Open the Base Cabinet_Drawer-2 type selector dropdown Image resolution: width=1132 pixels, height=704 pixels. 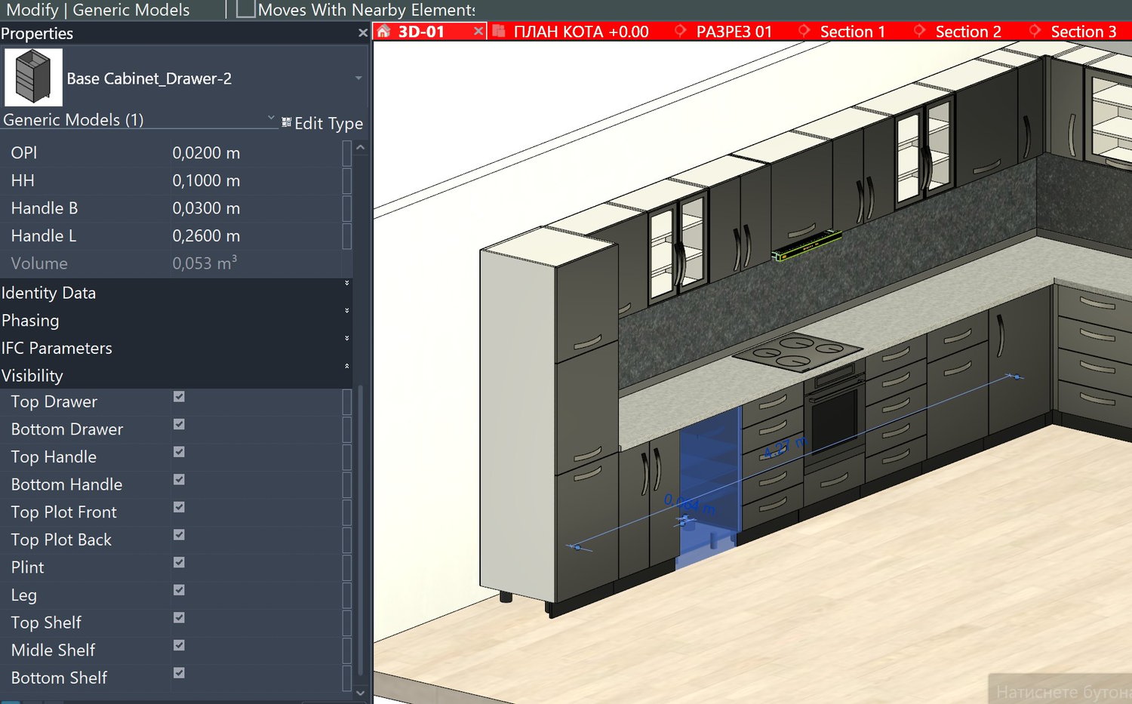click(x=358, y=78)
